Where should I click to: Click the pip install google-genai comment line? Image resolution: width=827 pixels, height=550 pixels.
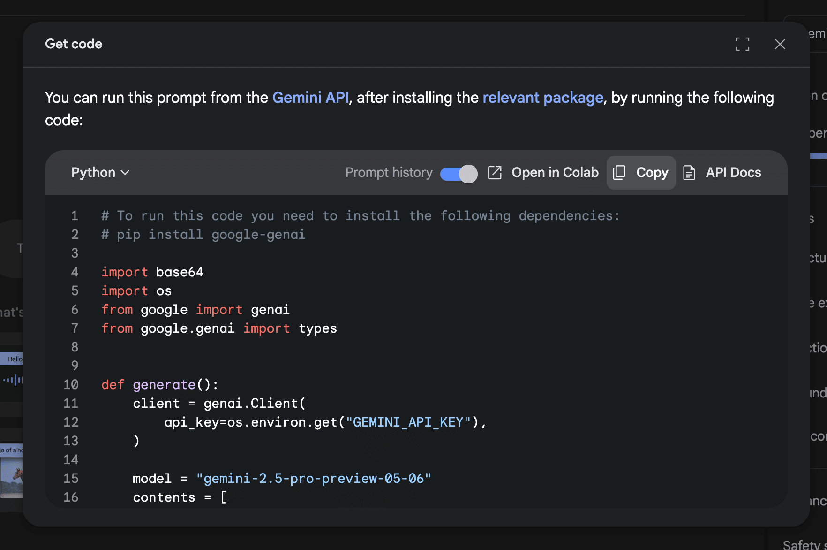[203, 235]
